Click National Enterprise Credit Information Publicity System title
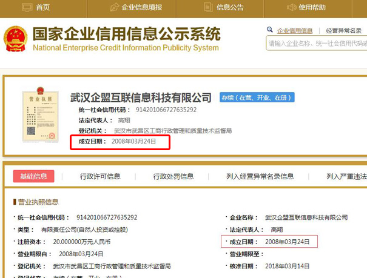Viewport: 367px width, 278px height. [x=126, y=48]
